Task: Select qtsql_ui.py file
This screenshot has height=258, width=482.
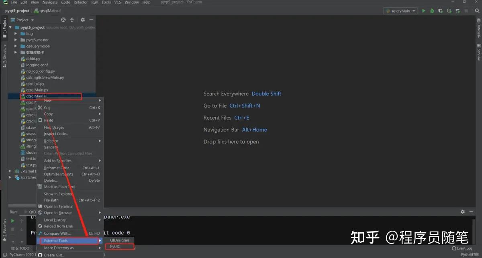Action: pyautogui.click(x=35, y=84)
